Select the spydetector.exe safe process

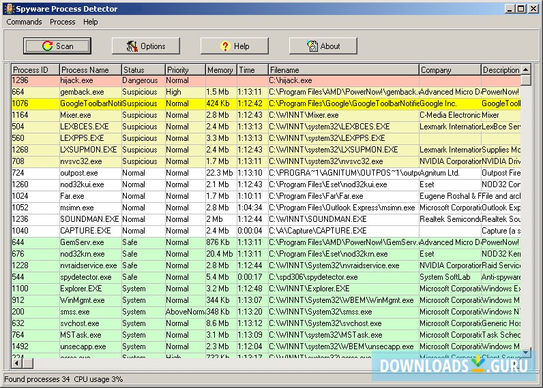click(86, 277)
